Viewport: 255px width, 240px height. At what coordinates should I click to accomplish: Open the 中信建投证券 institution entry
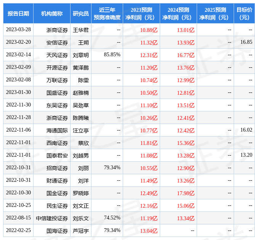[x=52, y=218]
